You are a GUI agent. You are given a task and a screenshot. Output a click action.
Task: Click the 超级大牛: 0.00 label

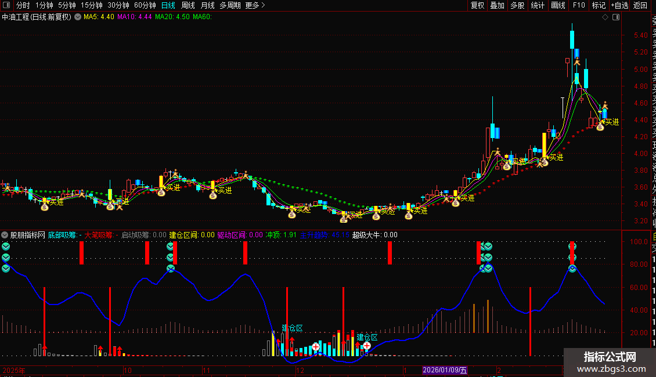coord(375,235)
